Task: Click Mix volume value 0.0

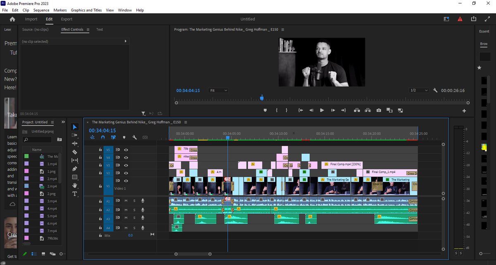Action: (x=130, y=235)
